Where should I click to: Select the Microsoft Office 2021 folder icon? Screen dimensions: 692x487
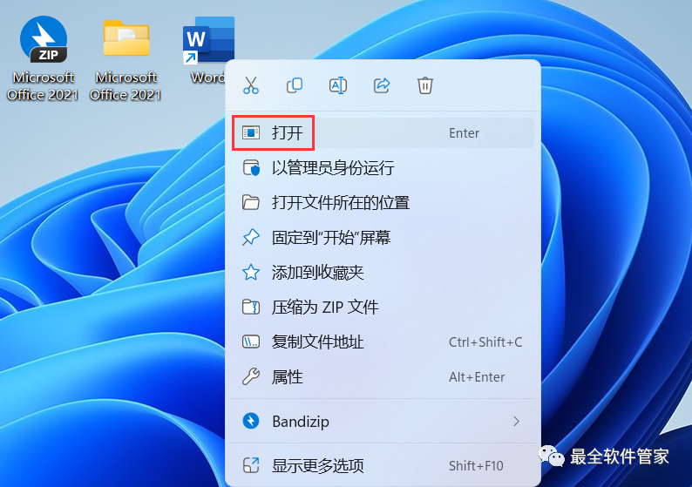pos(126,60)
